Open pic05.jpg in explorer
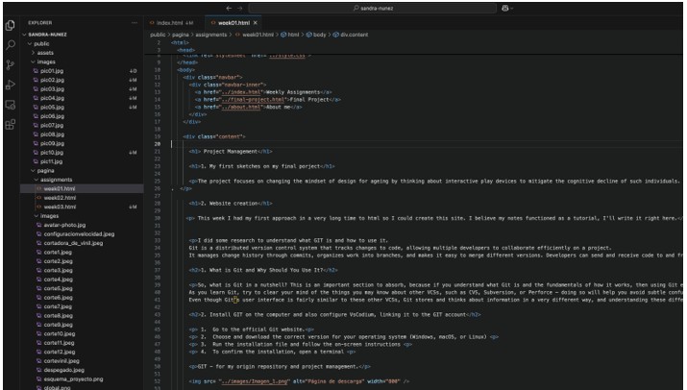The height and width of the screenshot is (390, 687). pos(52,108)
